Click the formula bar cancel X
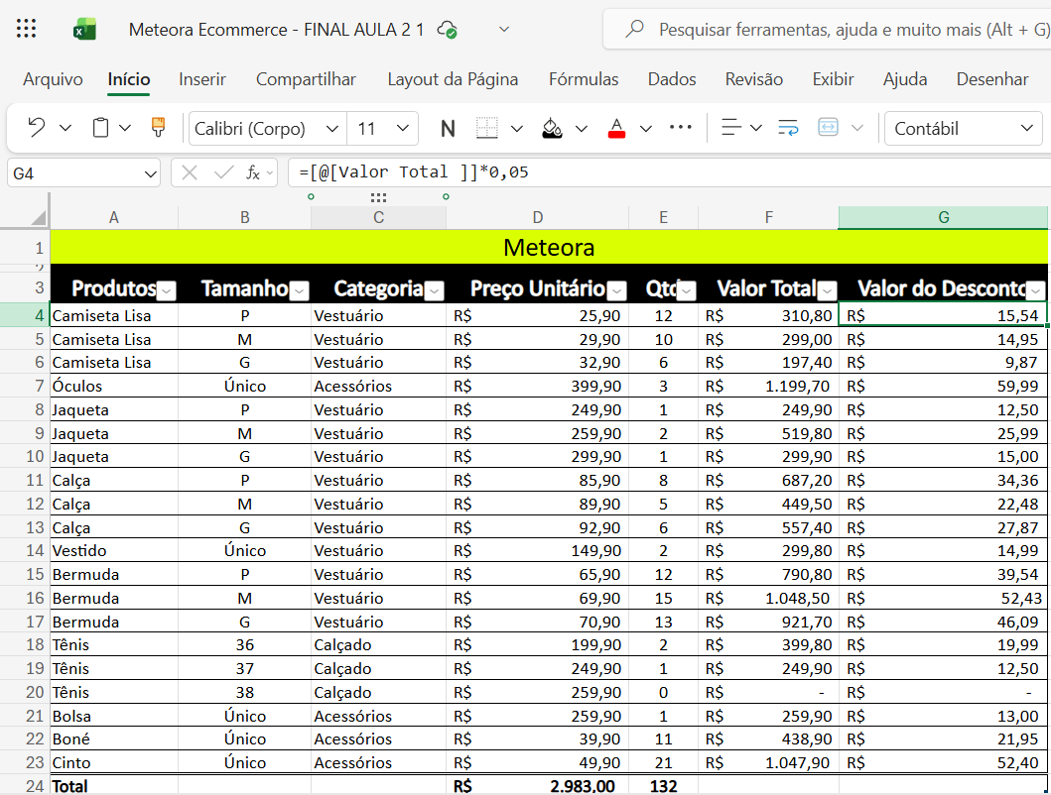 (190, 173)
